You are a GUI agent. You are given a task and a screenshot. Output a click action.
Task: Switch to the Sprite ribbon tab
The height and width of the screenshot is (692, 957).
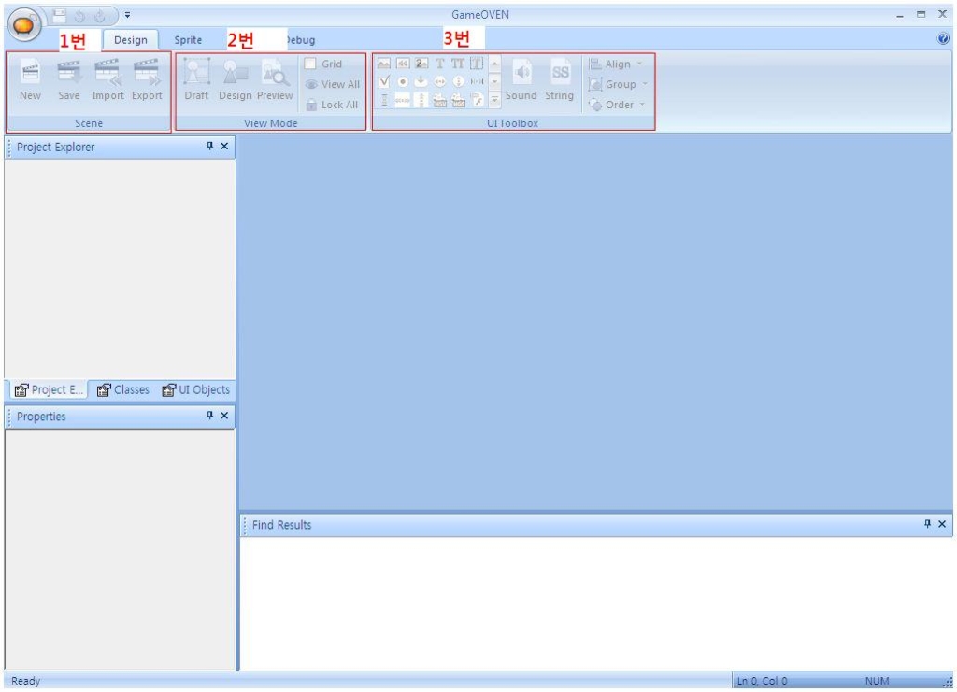click(x=188, y=40)
